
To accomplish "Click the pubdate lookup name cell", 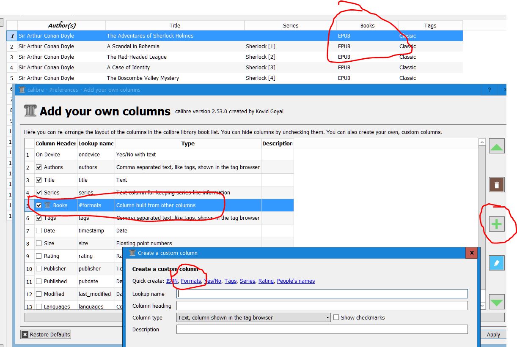I will [96, 281].
